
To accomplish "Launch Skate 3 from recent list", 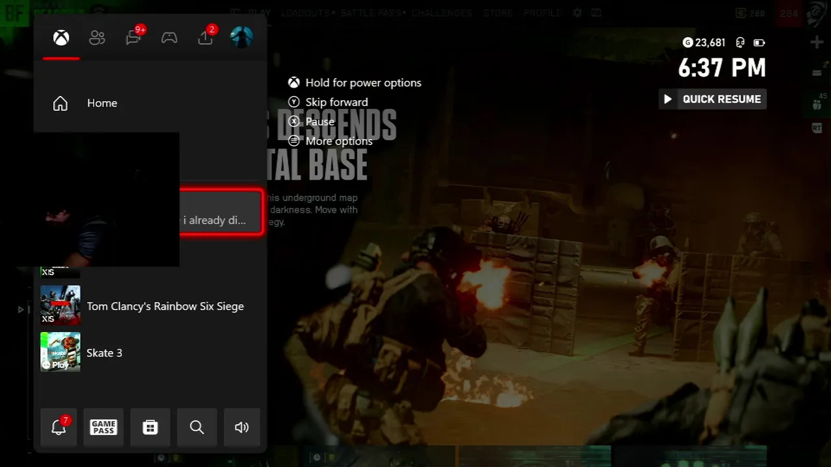I will click(151, 352).
